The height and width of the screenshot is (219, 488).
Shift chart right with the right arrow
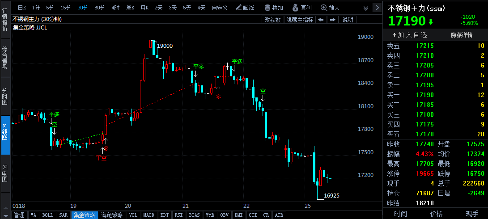coord(332,20)
